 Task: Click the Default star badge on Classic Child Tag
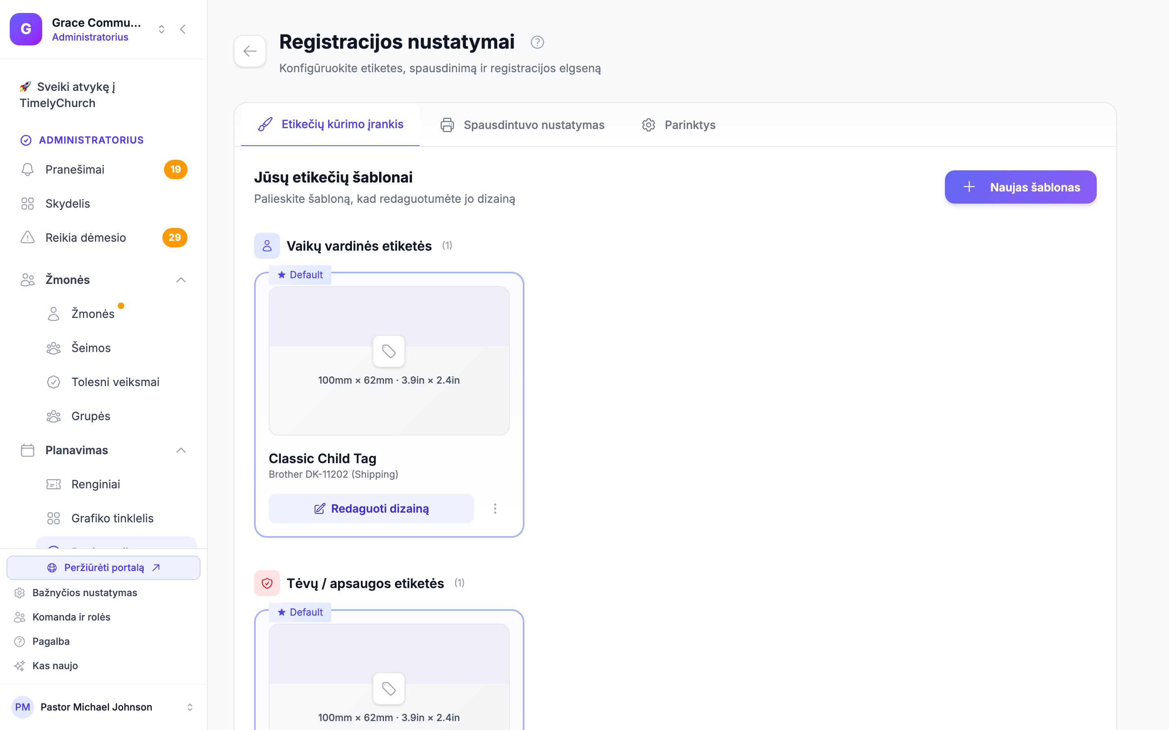[300, 275]
